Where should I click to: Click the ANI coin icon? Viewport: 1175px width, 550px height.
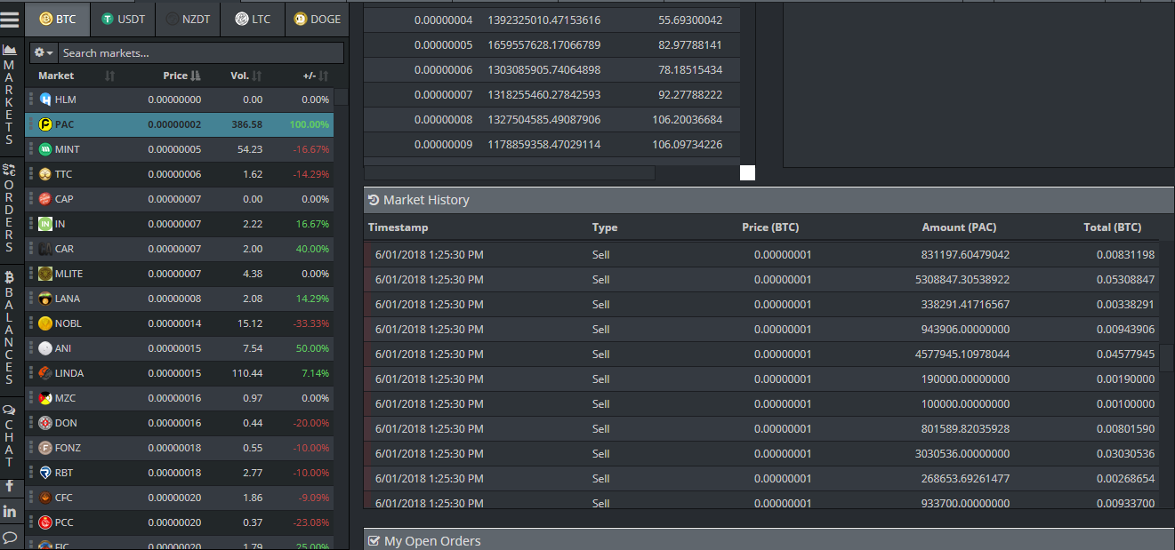[45, 348]
